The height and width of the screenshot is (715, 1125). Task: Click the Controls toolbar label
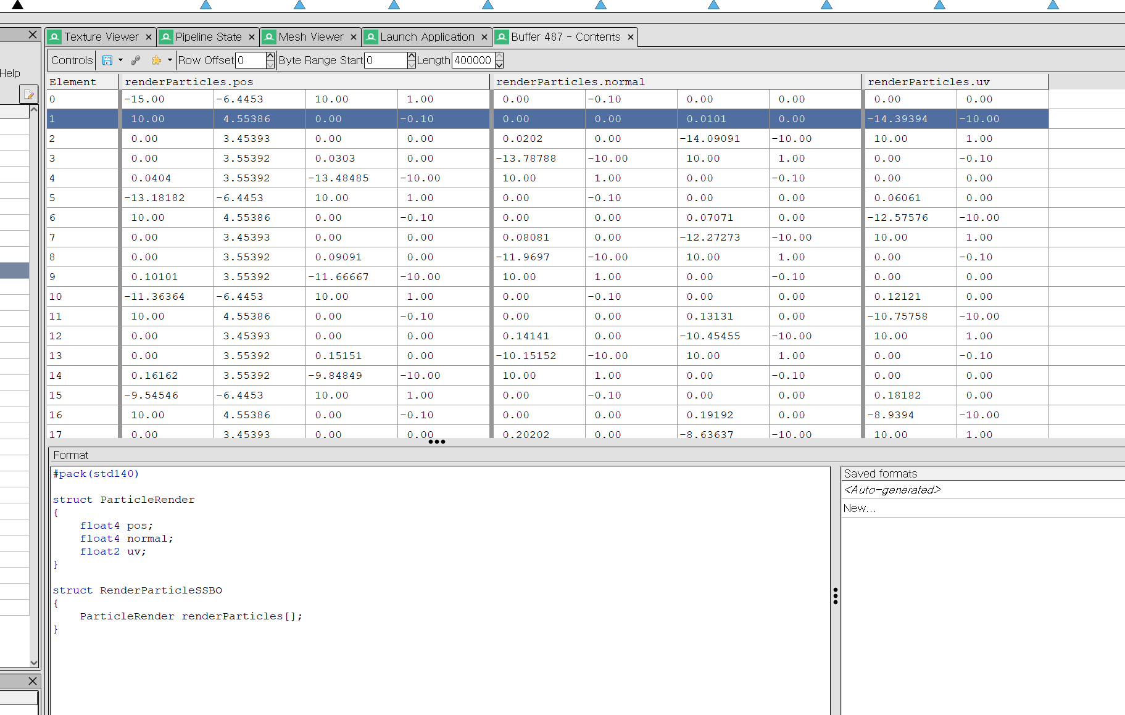coord(72,60)
